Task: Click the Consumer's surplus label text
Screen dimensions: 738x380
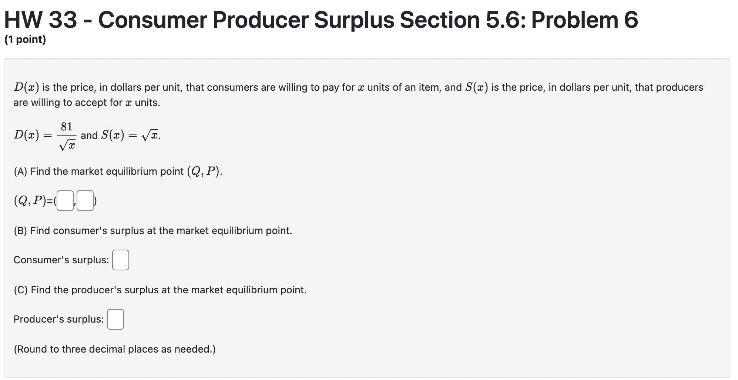Action: pos(60,260)
